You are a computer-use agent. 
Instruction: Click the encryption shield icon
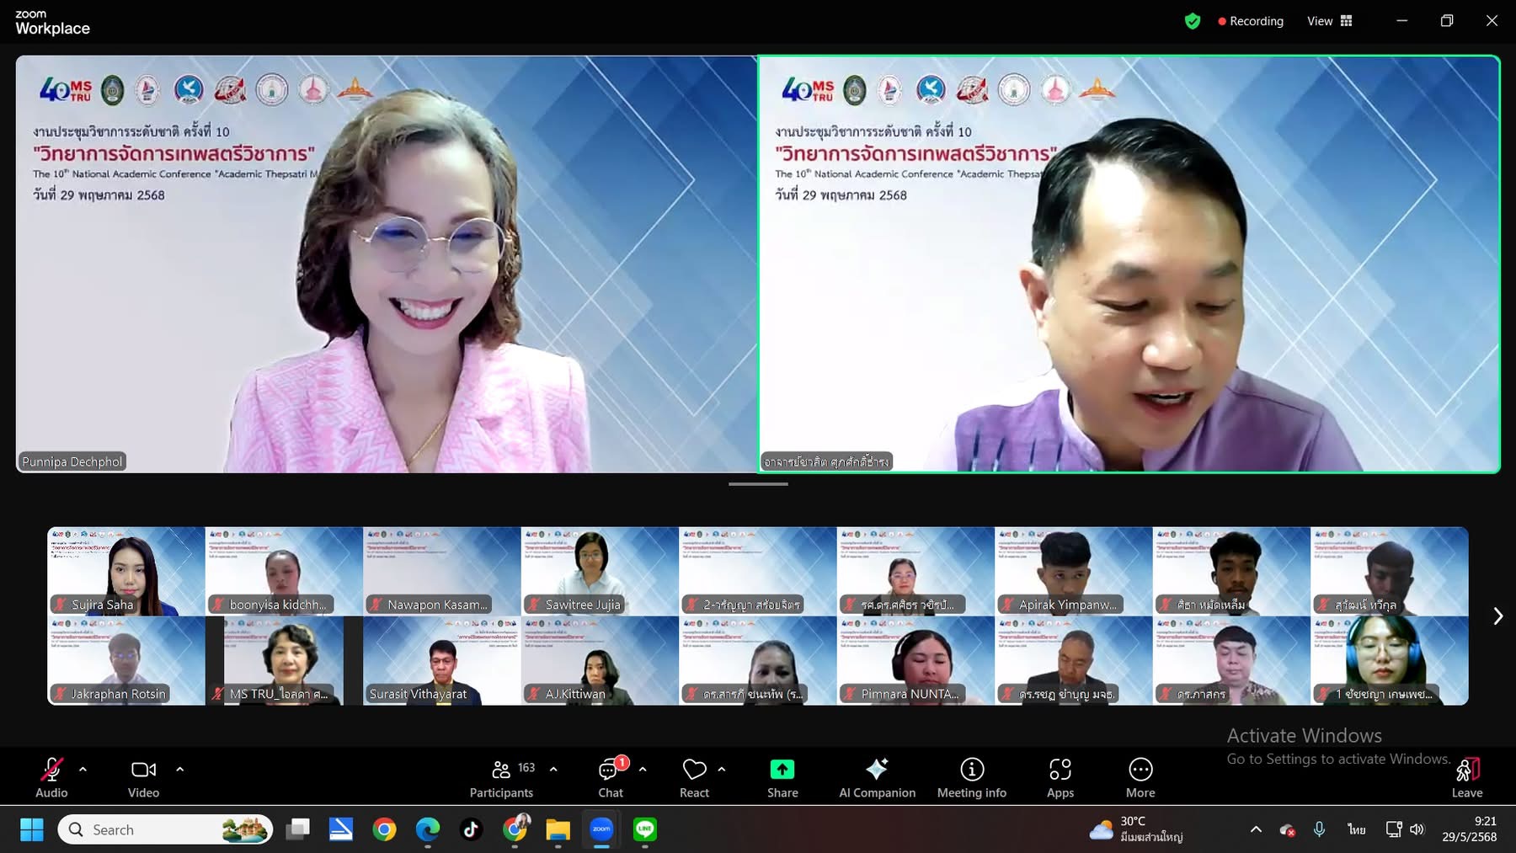[x=1192, y=21]
